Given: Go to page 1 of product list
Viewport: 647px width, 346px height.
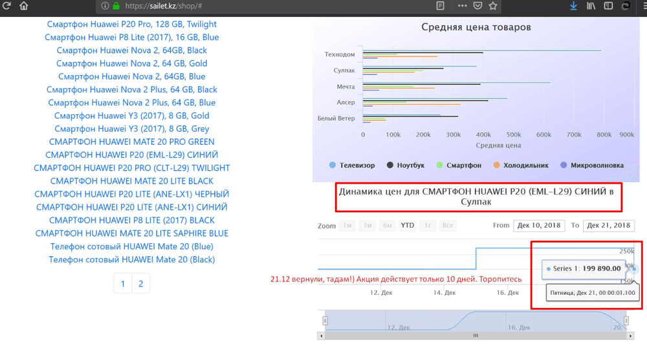Looking at the screenshot, I should pyautogui.click(x=122, y=283).
